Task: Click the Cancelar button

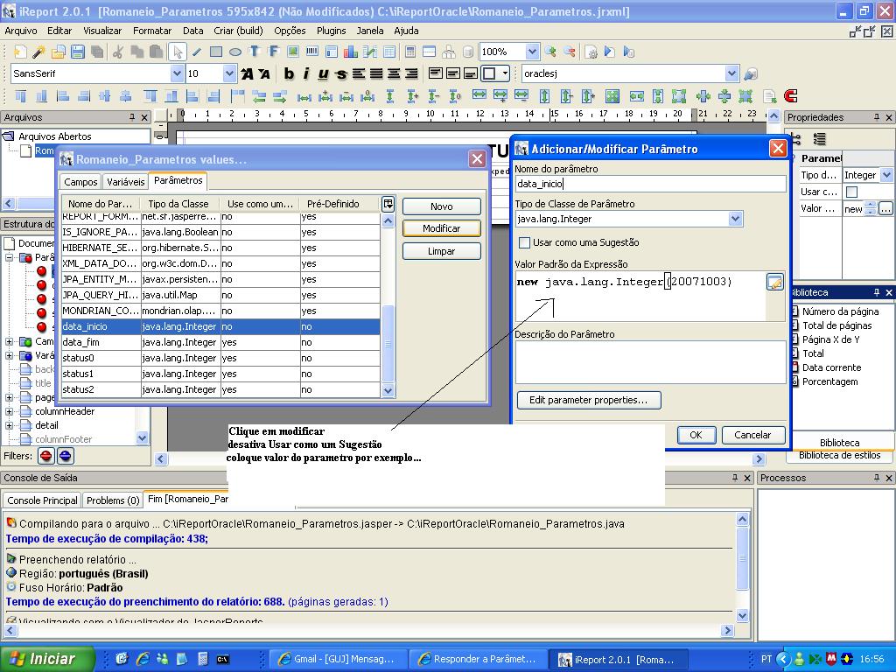Action: coord(752,435)
